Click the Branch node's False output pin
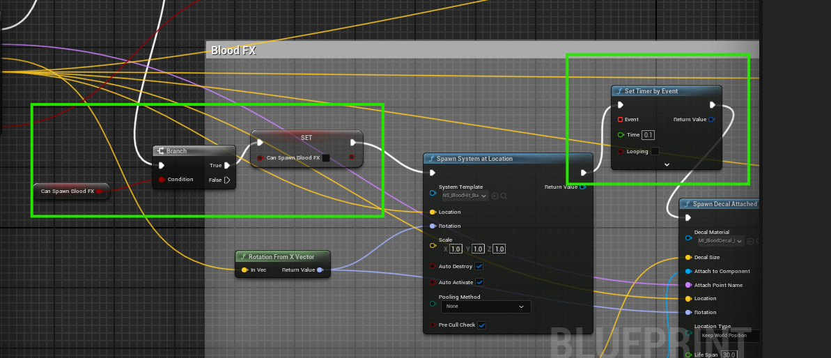Image resolution: width=831 pixels, height=358 pixels. tap(227, 180)
